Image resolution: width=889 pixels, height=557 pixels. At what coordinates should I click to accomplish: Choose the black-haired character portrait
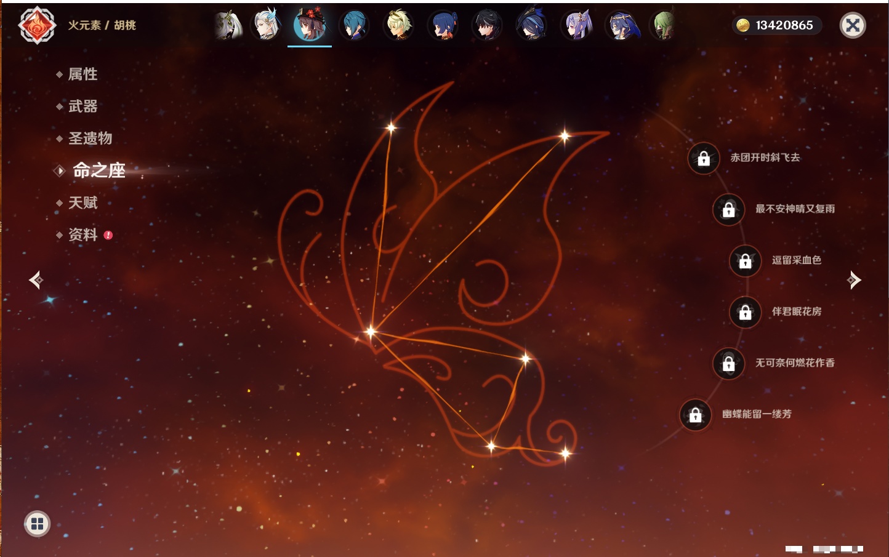tap(487, 26)
